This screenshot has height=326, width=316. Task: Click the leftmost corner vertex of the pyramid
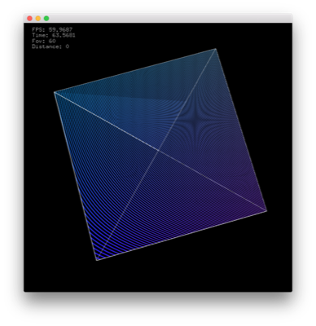click(55, 92)
